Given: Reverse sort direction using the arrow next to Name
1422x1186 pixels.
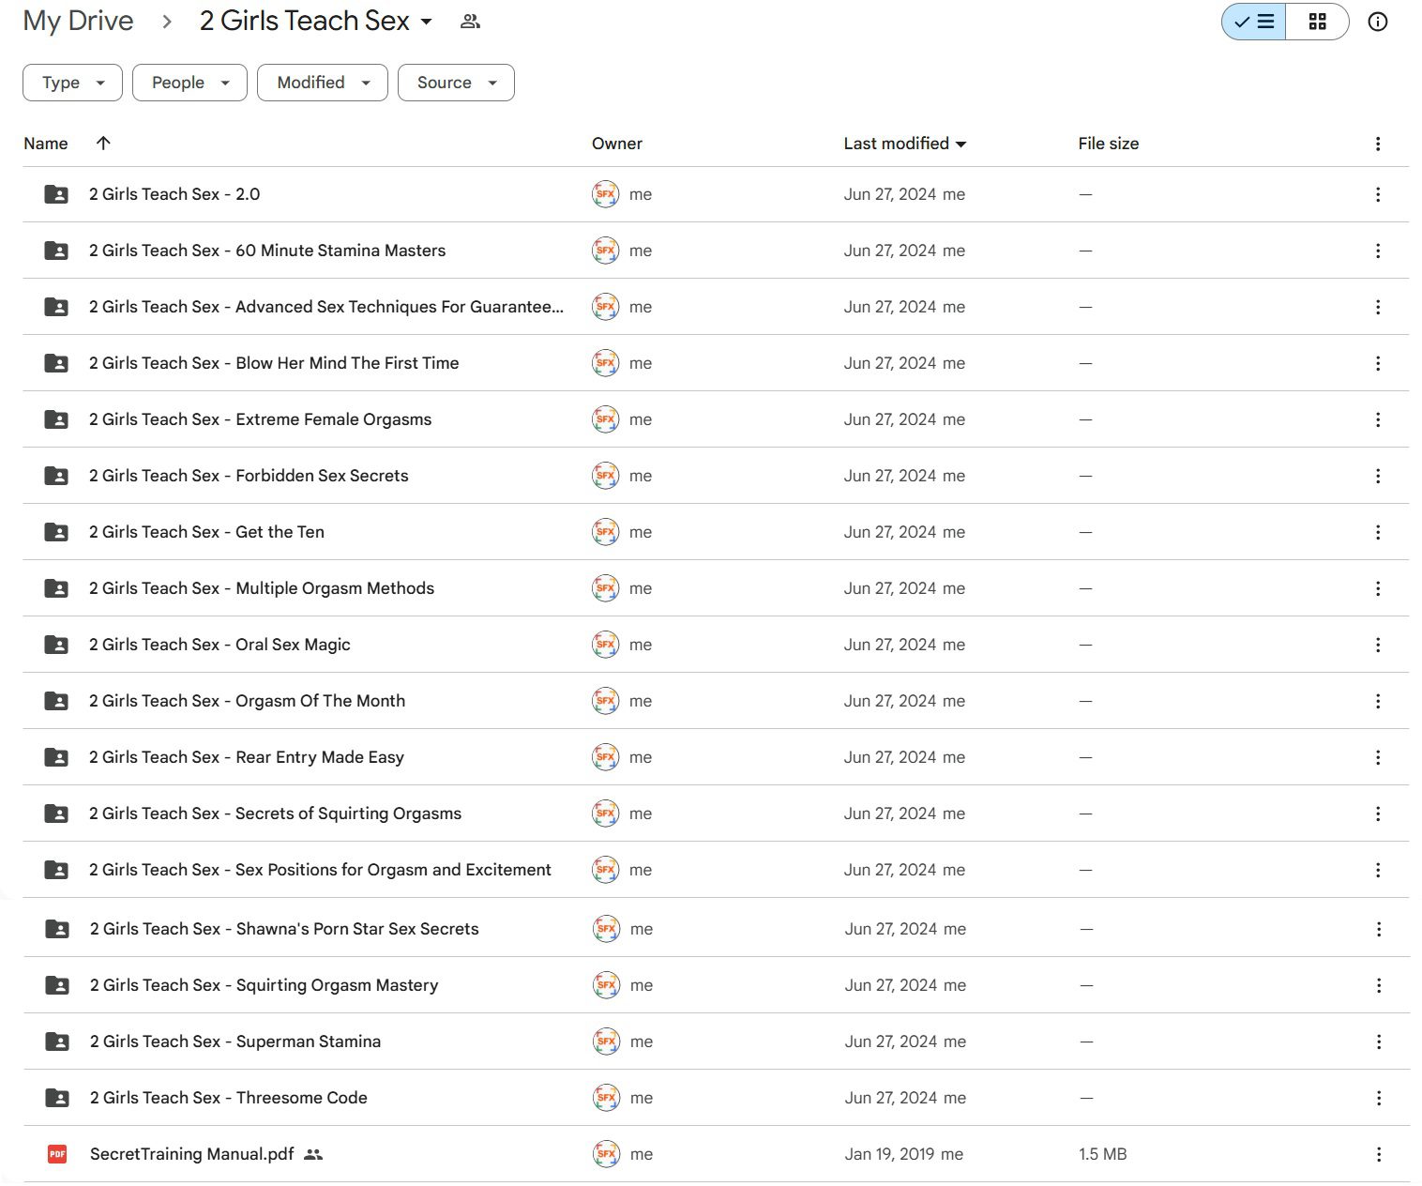Looking at the screenshot, I should coord(103,143).
